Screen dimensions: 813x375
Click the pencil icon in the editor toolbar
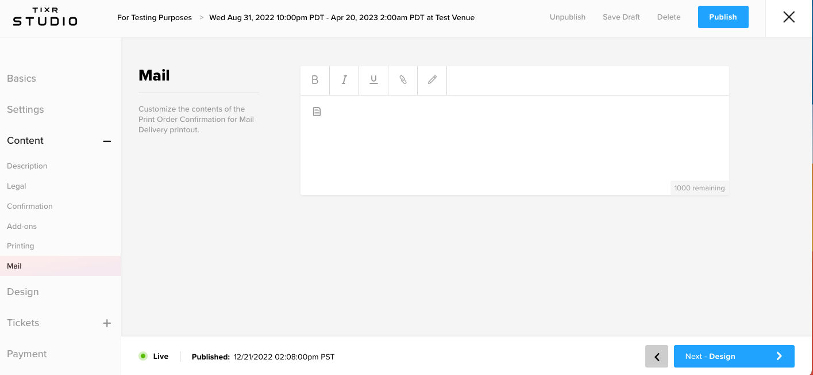point(432,80)
